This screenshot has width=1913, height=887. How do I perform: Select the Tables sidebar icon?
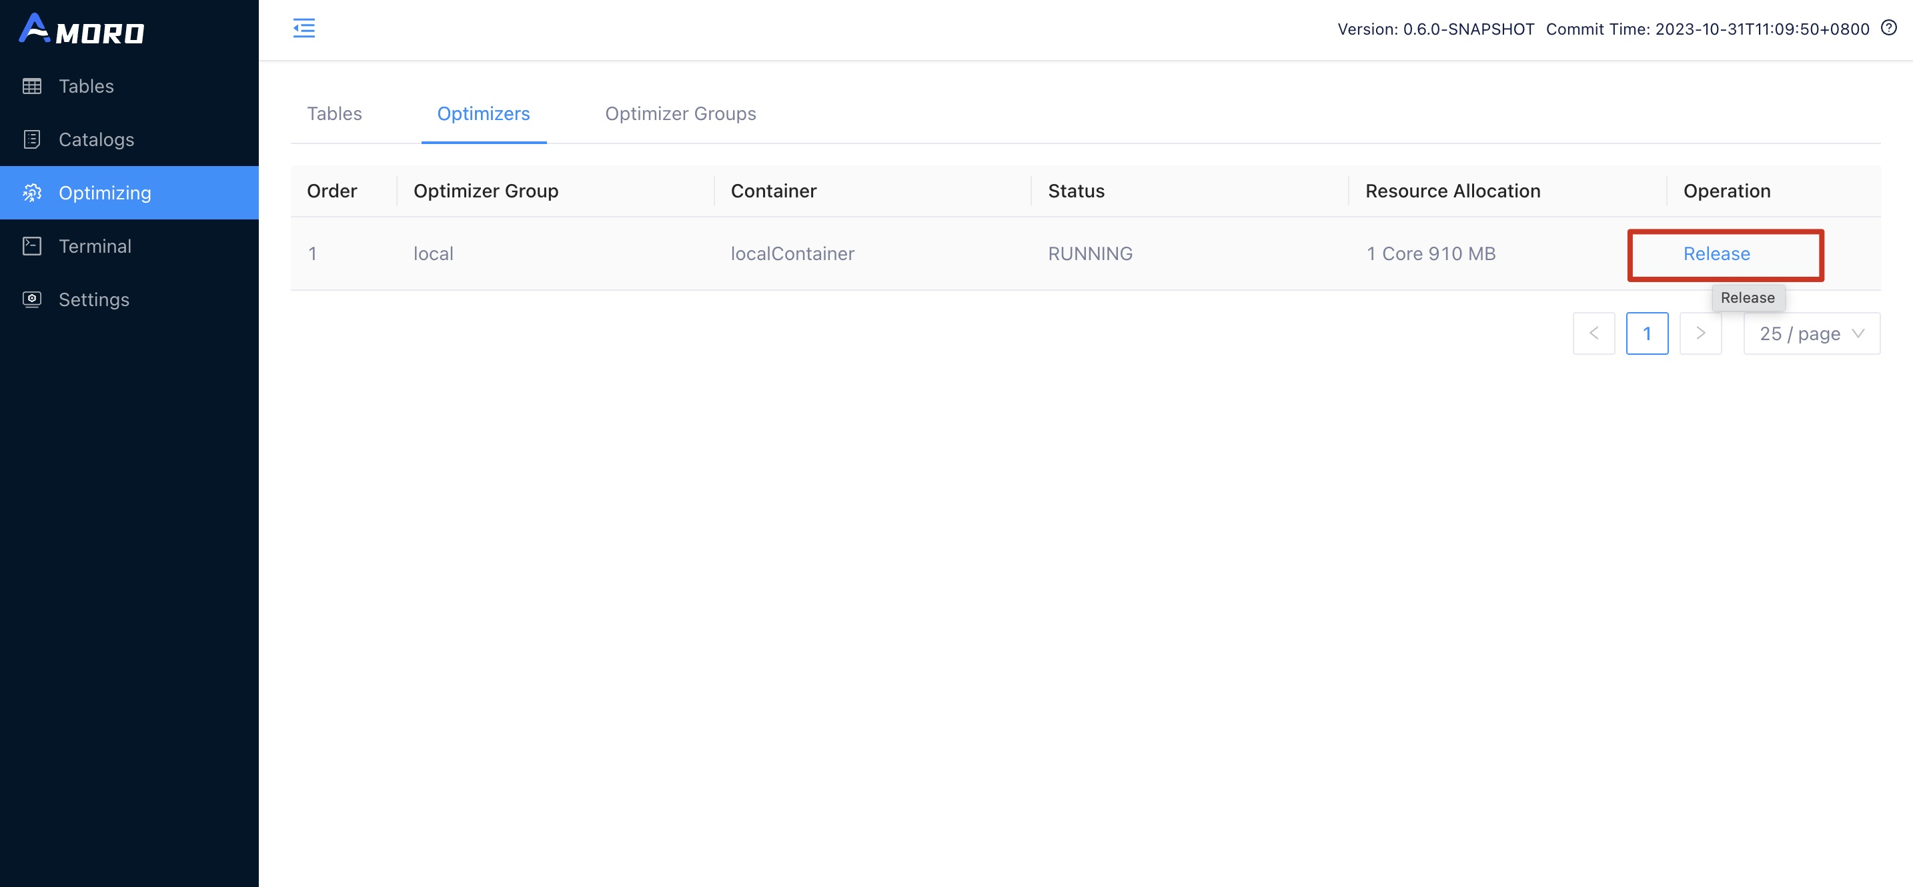[x=32, y=85]
